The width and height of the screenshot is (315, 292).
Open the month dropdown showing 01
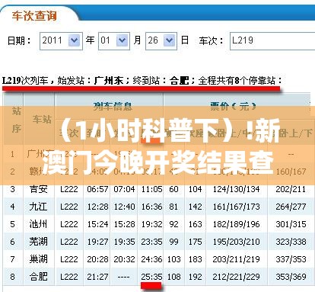pos(114,40)
